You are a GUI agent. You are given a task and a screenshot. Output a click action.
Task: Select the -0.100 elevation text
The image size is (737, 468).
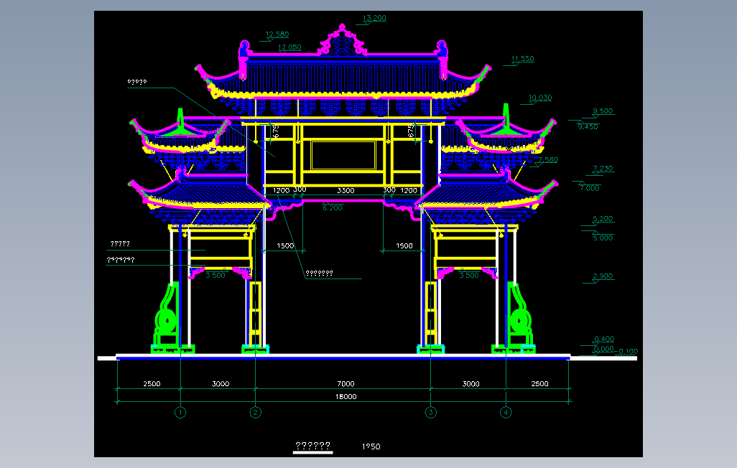(x=627, y=352)
